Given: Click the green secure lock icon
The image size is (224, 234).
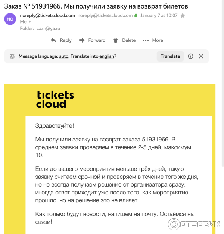Looking at the screenshot, I should click(x=136, y=16).
